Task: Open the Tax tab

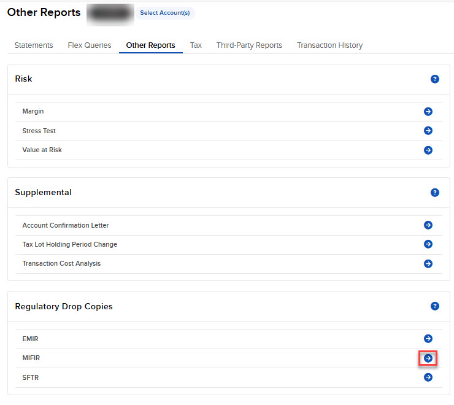Action: [196, 45]
